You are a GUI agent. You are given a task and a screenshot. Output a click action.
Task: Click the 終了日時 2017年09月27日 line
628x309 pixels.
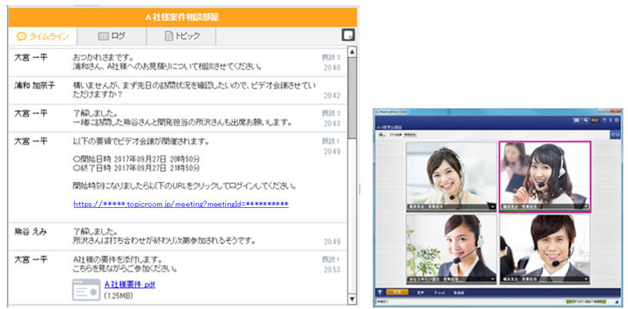coord(136,168)
